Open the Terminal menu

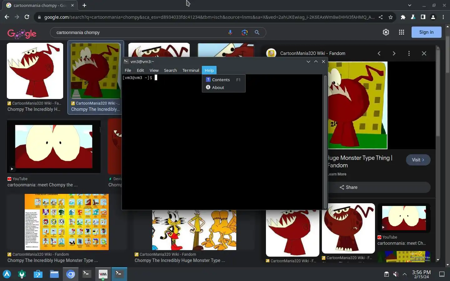click(x=191, y=70)
